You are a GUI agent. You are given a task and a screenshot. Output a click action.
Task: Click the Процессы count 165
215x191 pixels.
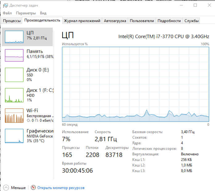[x=67, y=155]
